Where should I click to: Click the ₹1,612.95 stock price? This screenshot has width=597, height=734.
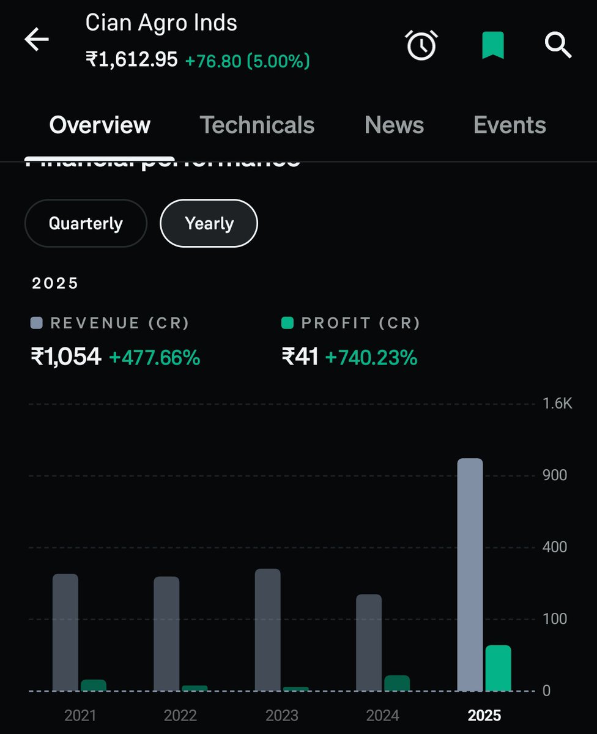coord(132,60)
